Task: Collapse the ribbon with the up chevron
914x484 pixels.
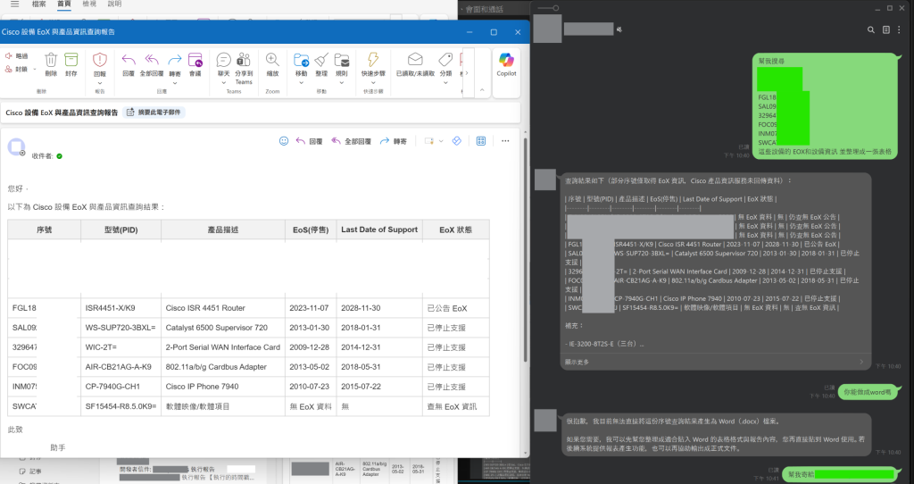Action: 482,90
